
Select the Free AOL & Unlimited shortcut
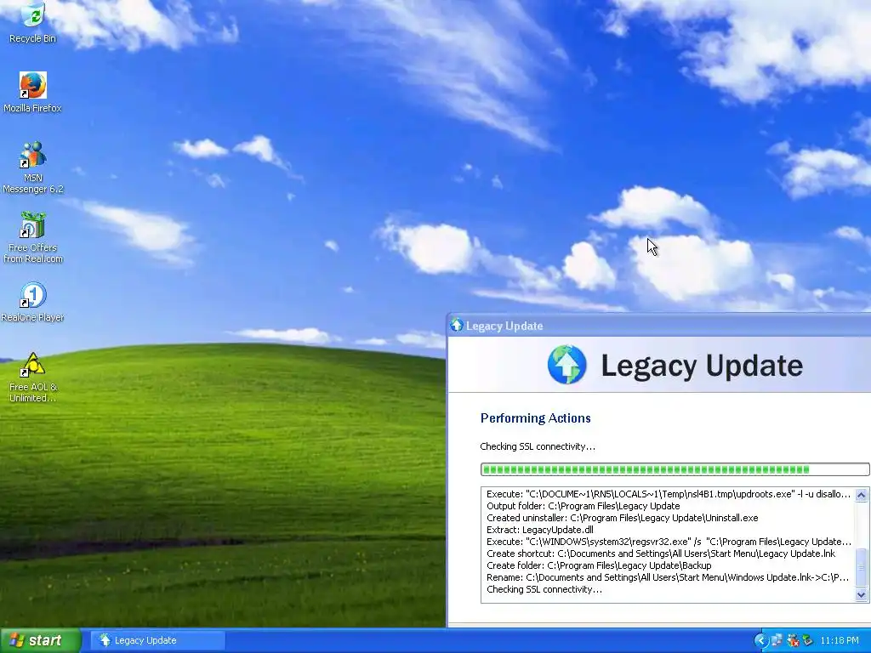[x=33, y=377]
